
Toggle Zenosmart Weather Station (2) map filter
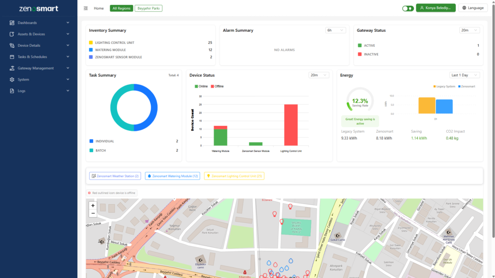point(115,176)
